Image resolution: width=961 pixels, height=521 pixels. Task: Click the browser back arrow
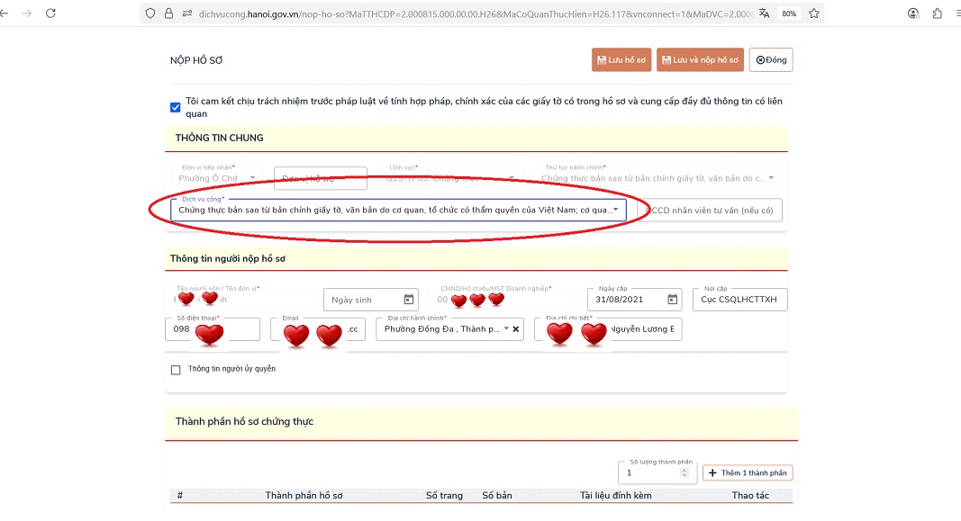tap(5, 13)
